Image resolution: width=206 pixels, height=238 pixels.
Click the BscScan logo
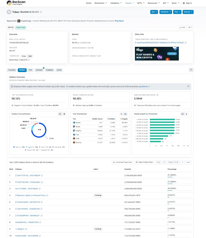point(16,3)
